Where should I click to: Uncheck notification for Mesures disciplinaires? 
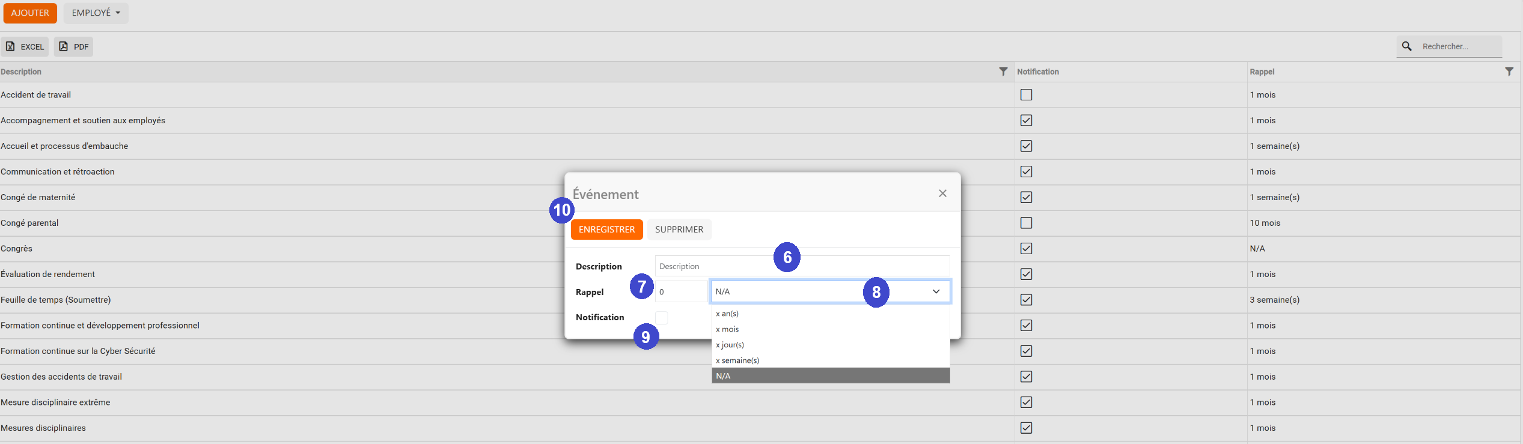pyautogui.click(x=1026, y=428)
